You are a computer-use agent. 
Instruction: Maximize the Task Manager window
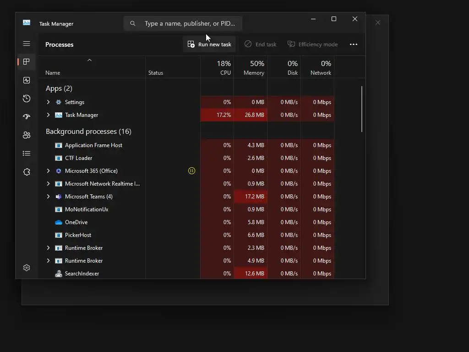tap(334, 19)
